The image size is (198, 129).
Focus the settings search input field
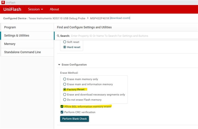click(134, 36)
